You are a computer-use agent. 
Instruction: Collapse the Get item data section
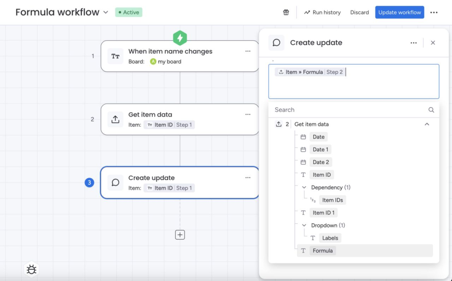click(x=427, y=124)
